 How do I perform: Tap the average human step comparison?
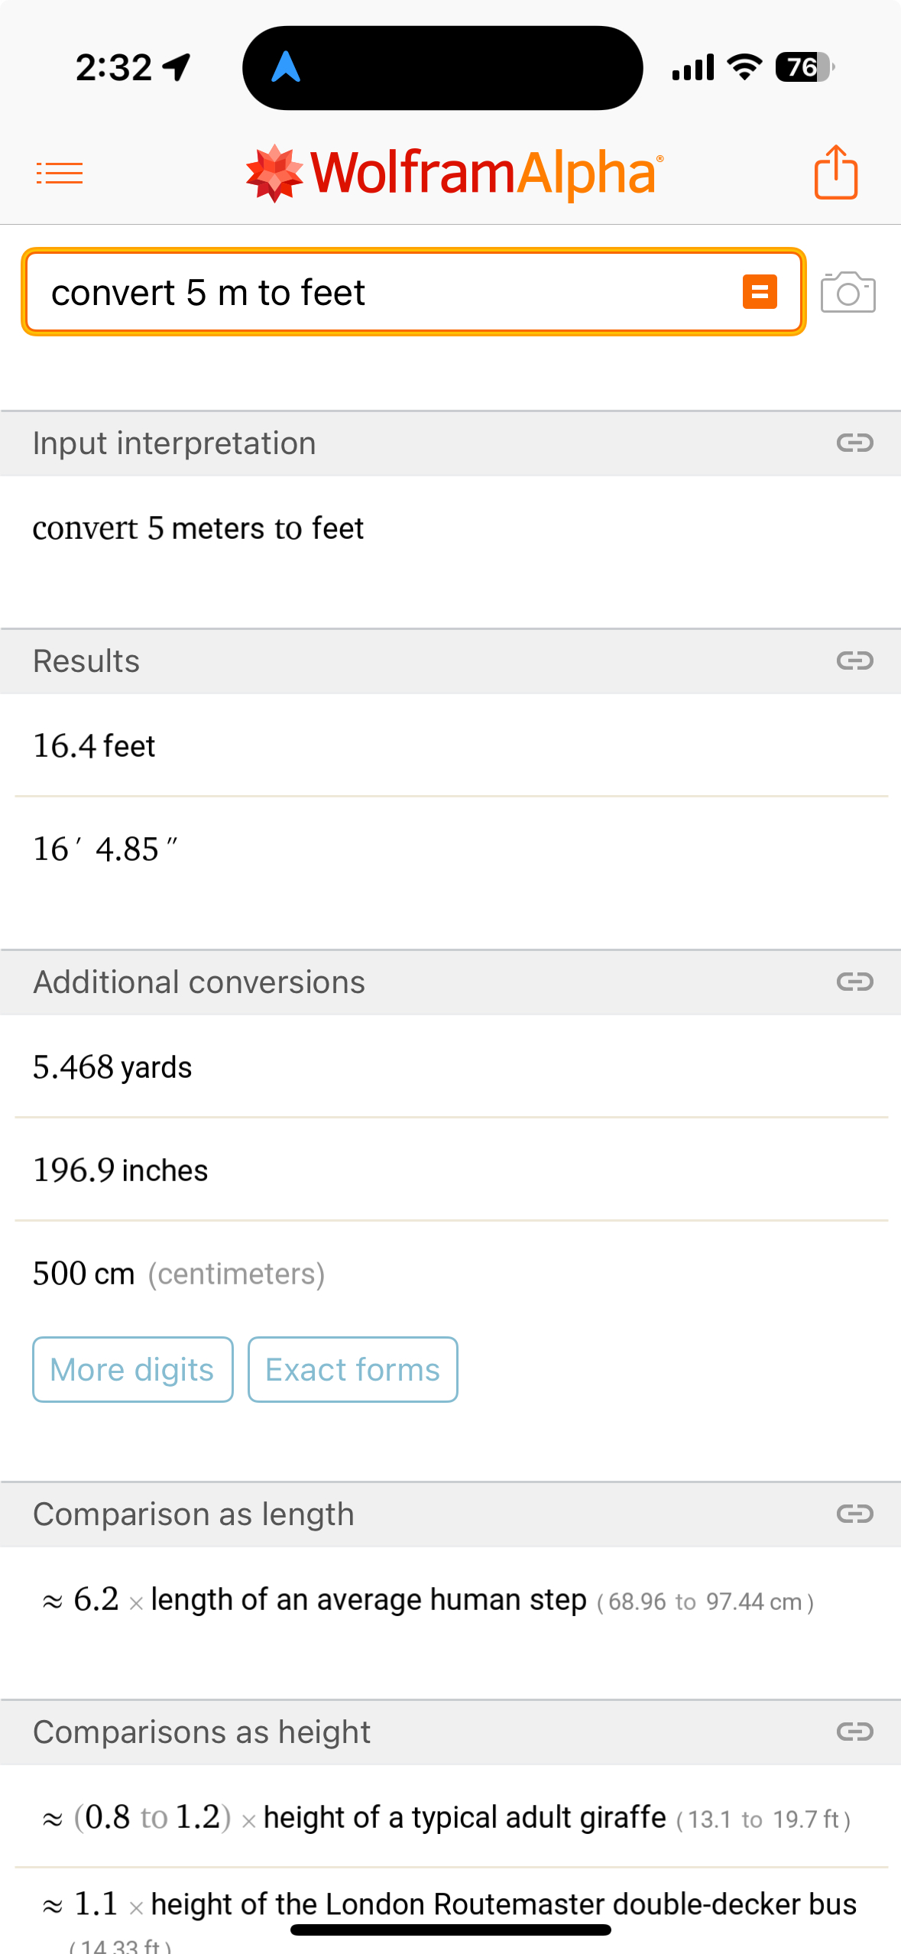428,1599
